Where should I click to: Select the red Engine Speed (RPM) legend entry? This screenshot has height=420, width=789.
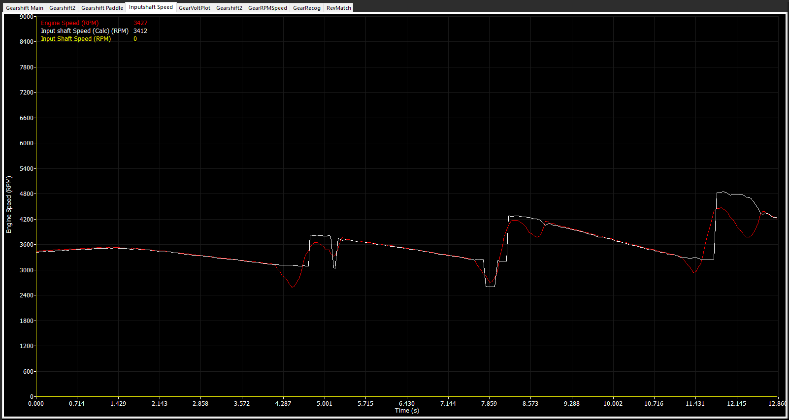point(69,23)
